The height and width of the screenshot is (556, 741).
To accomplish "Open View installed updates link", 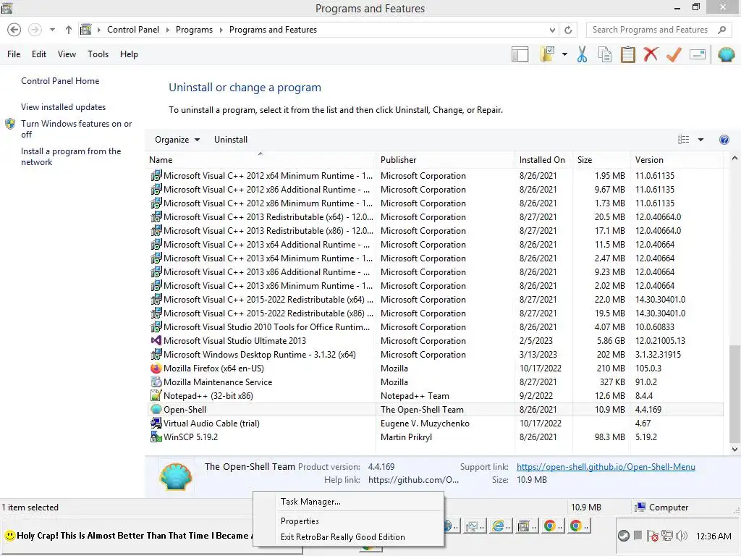I will (64, 107).
